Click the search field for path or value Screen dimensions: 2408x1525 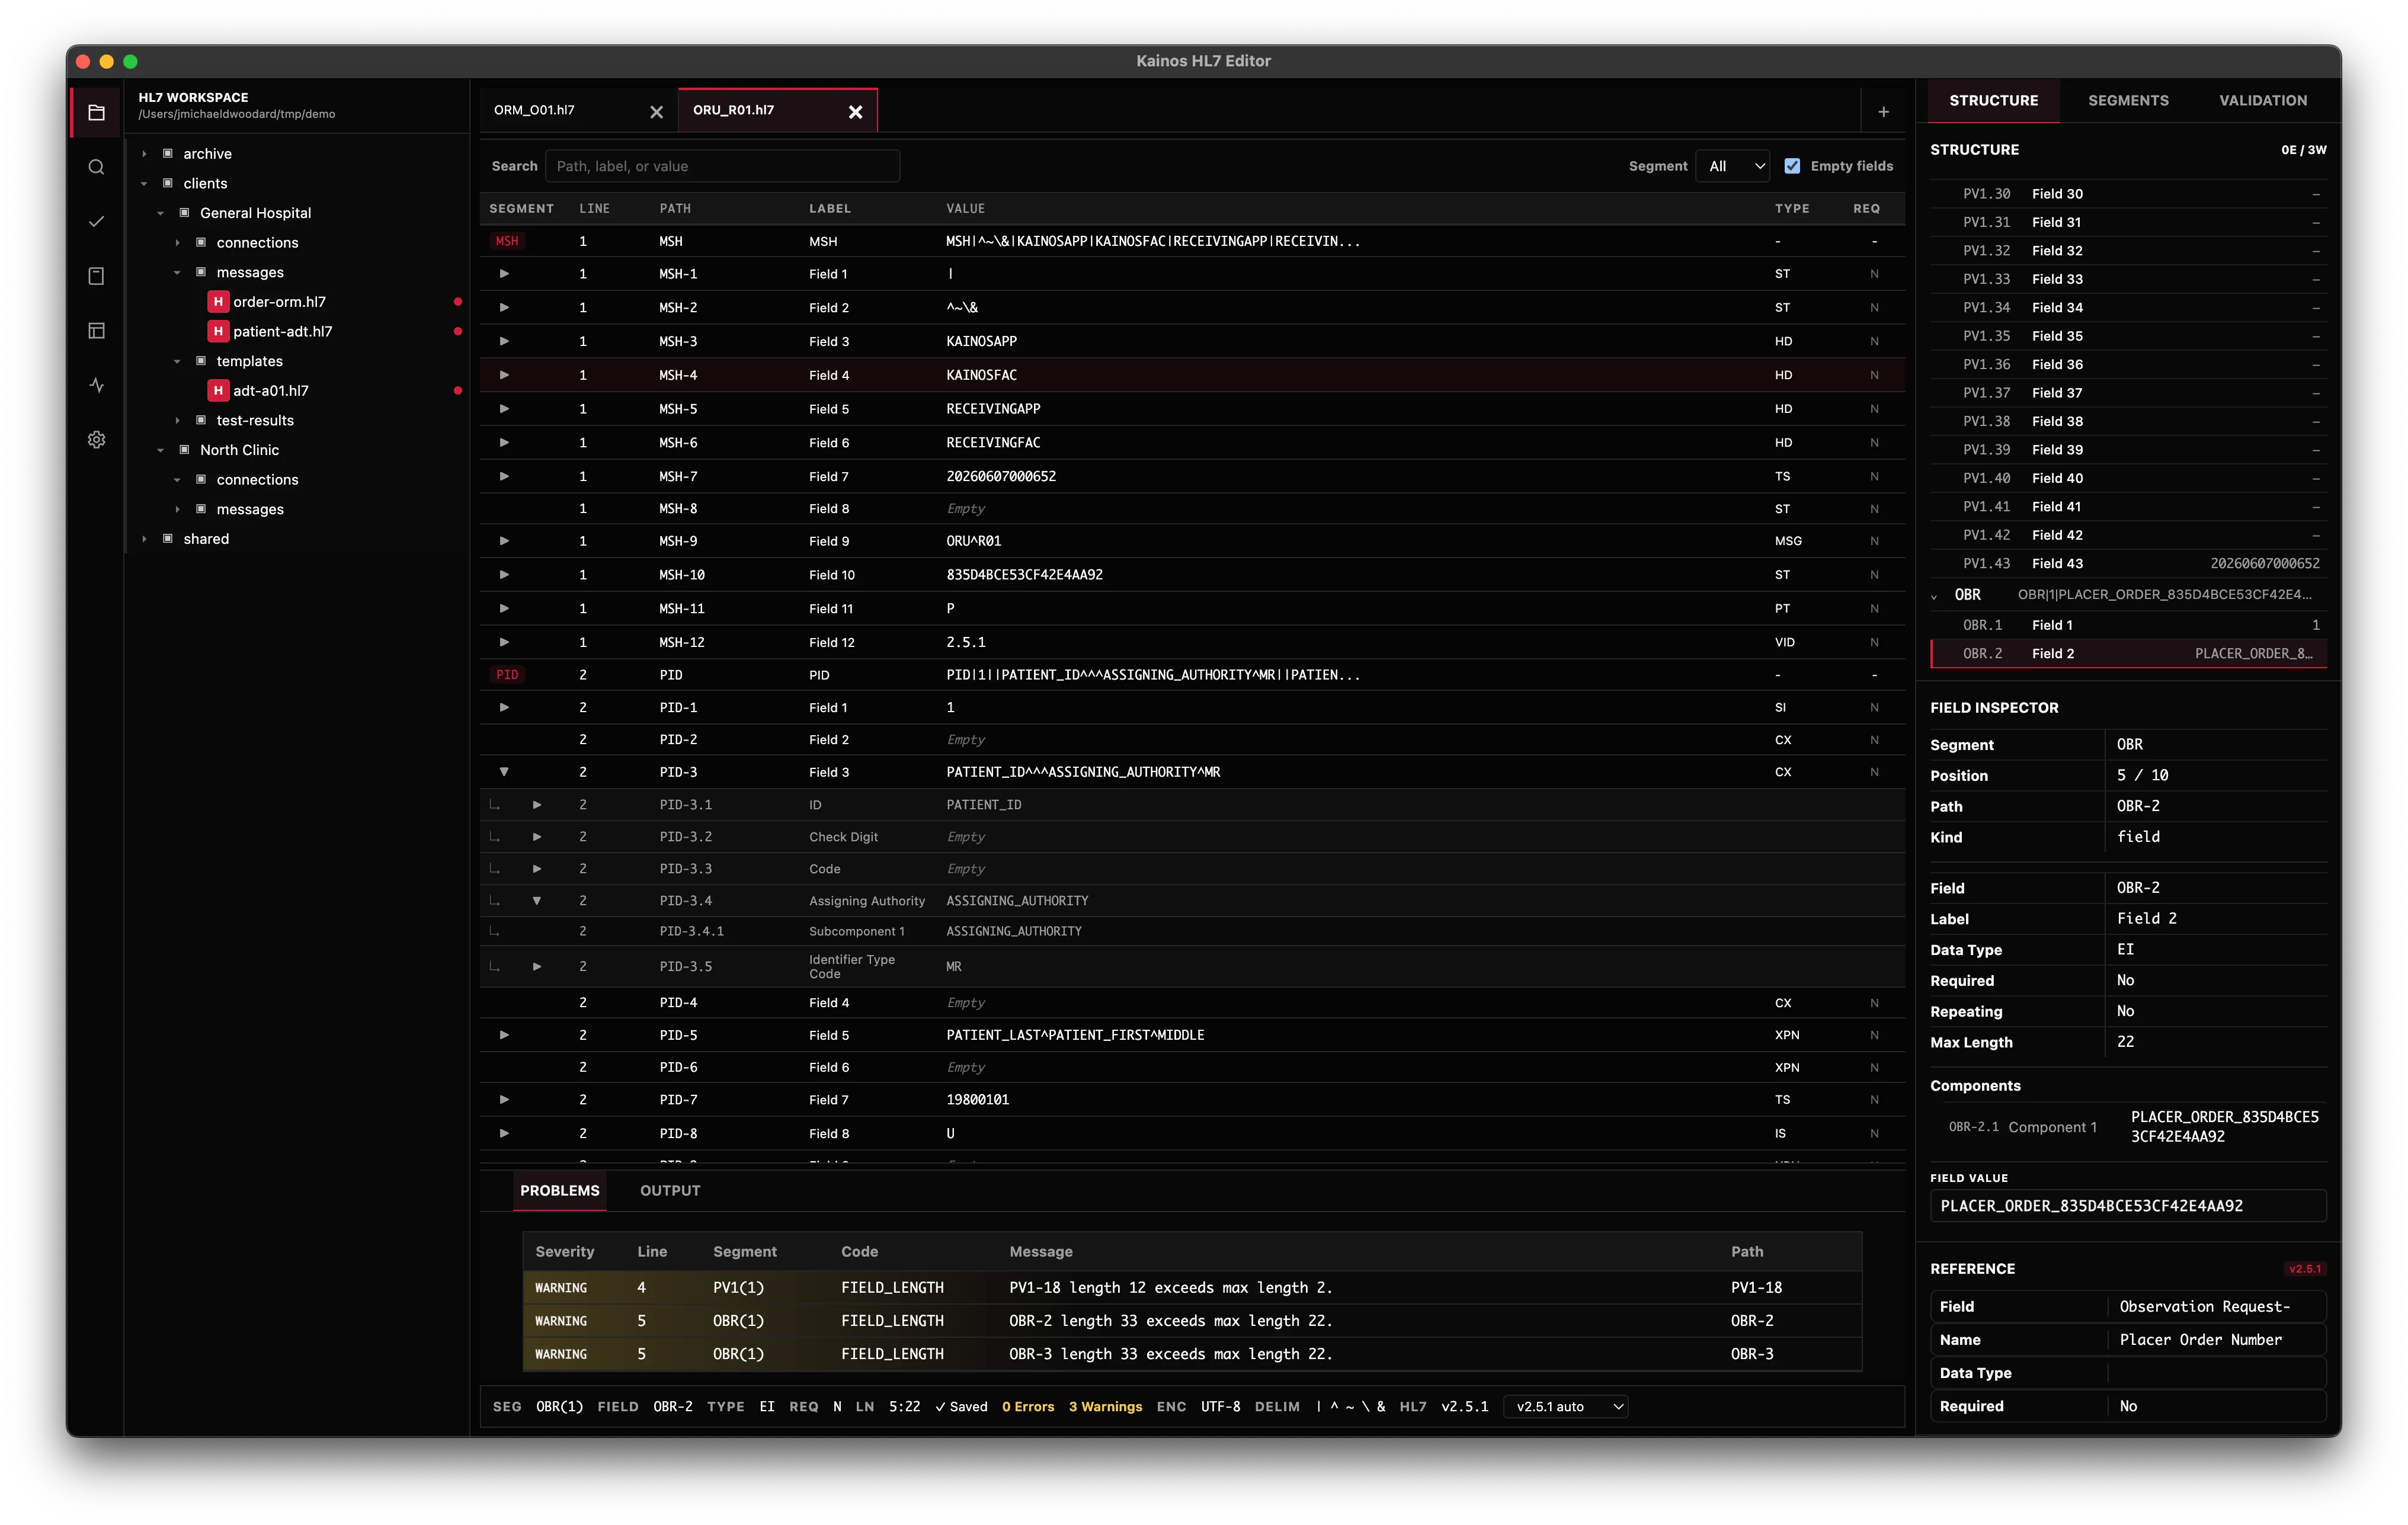(x=722, y=166)
